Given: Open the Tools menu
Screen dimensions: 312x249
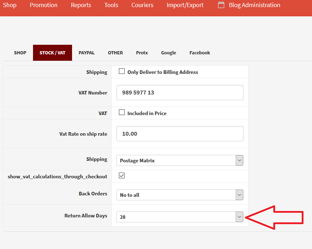Looking at the screenshot, I should (111, 5).
